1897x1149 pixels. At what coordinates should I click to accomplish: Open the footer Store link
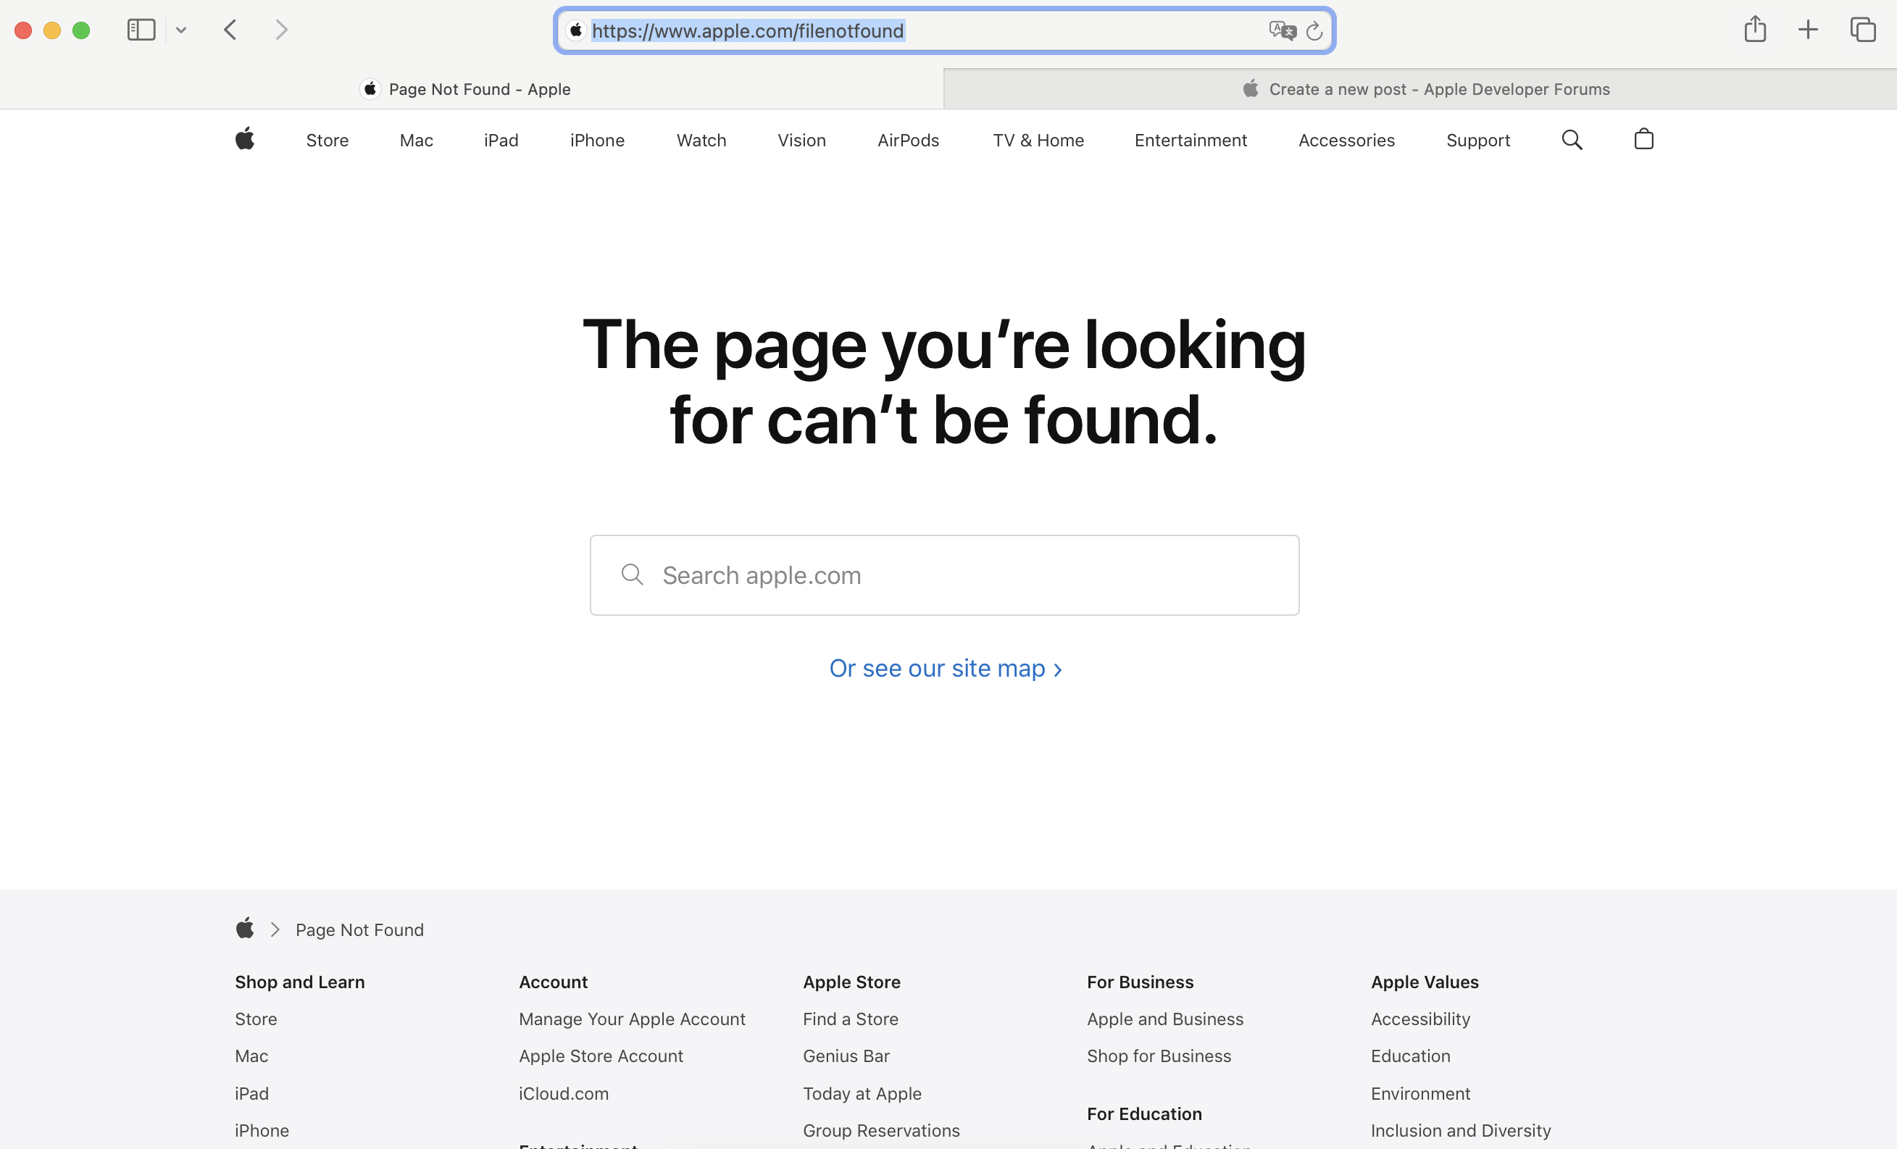[x=256, y=1019]
